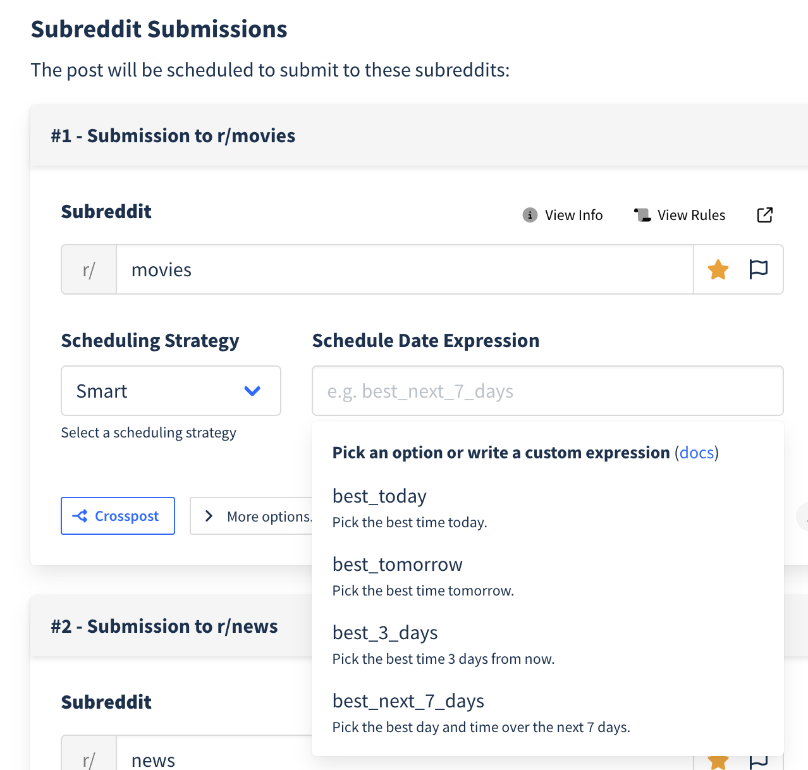808x770 pixels.
Task: Click the Crosspost button
Action: [x=118, y=516]
